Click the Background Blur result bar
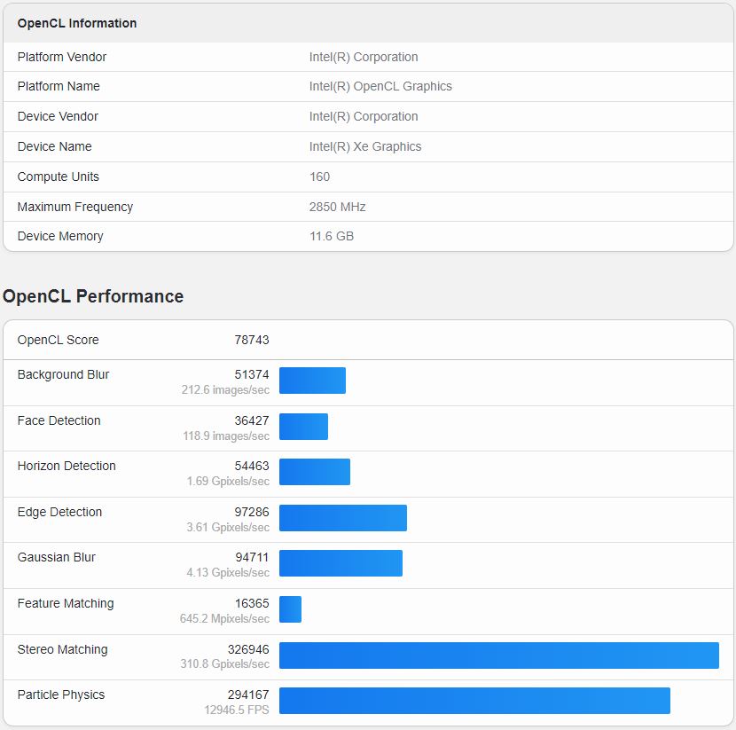The height and width of the screenshot is (730, 736). [x=312, y=381]
